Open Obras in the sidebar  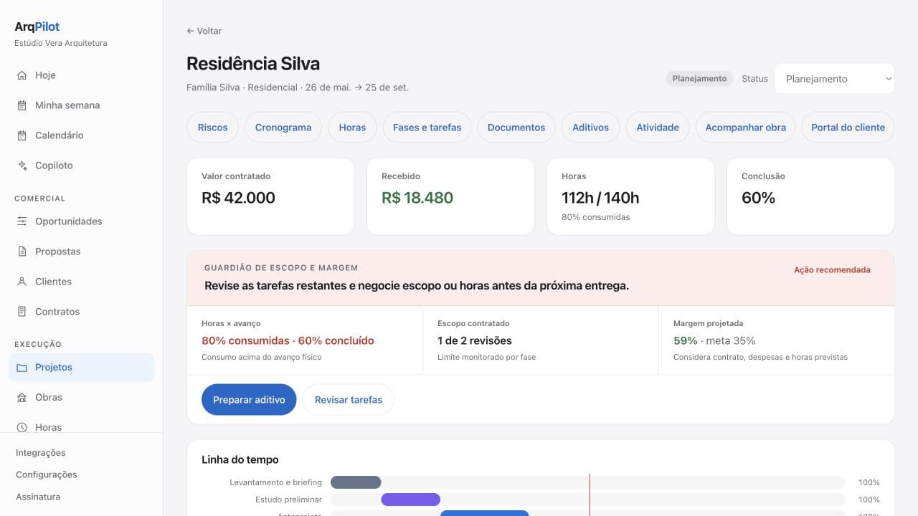(x=81, y=398)
